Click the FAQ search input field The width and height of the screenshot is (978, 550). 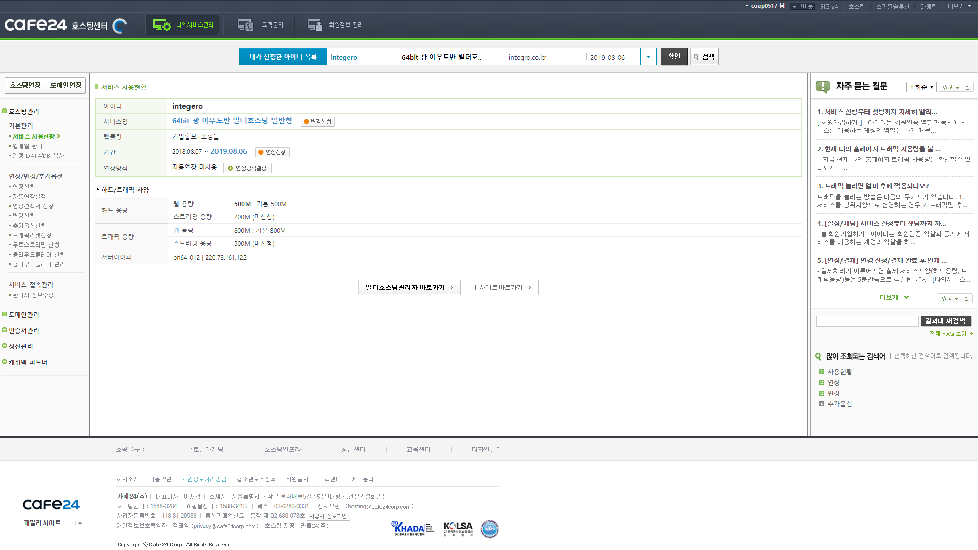(867, 321)
